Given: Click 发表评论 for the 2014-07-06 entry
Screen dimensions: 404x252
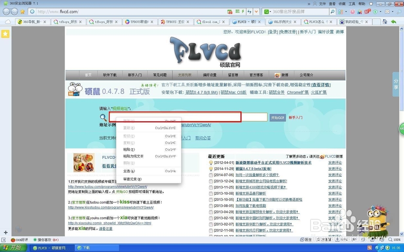Looking at the screenshot, I should coord(335,175).
